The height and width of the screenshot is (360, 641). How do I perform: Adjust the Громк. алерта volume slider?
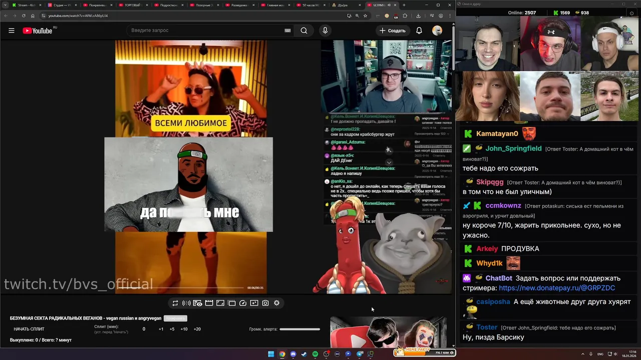(x=299, y=329)
